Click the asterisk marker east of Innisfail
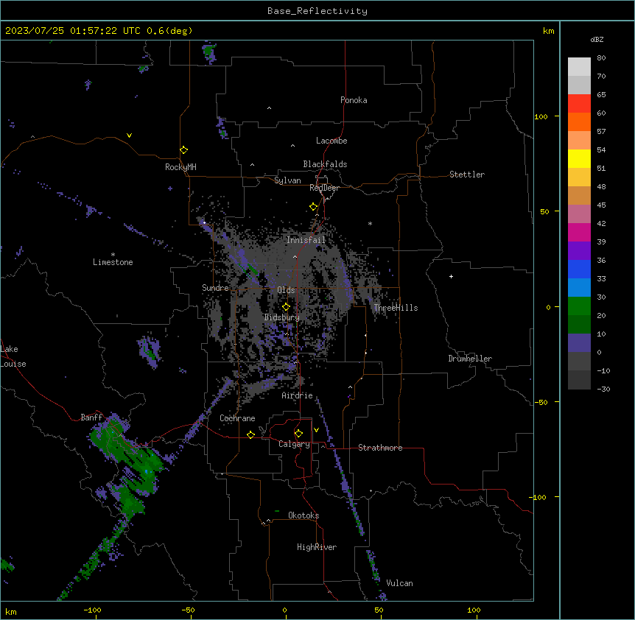635x620 pixels. pos(370,223)
